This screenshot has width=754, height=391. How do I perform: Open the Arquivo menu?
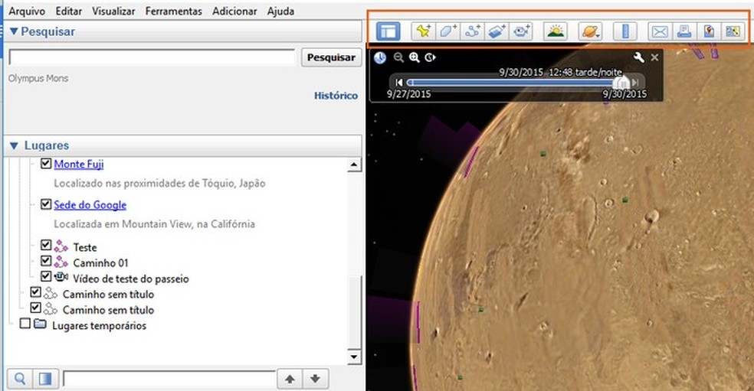(27, 11)
